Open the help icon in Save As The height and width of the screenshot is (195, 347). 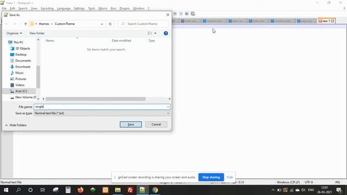coord(166,34)
